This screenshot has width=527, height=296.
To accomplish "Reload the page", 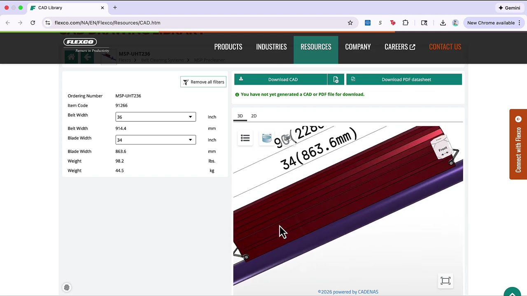I will [33, 23].
